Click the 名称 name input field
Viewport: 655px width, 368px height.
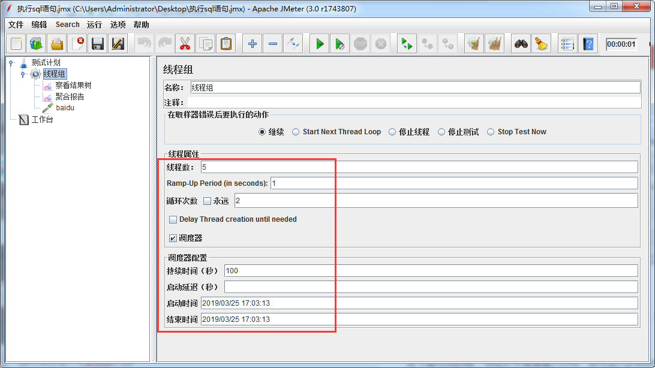[x=415, y=88]
